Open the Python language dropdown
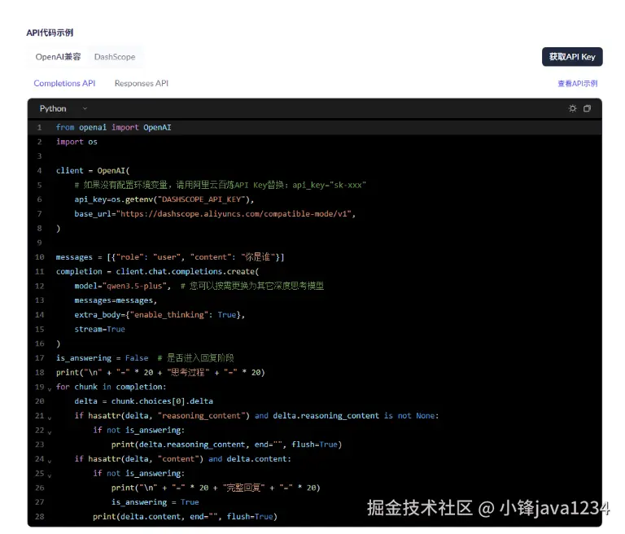The image size is (625, 534). tap(63, 108)
